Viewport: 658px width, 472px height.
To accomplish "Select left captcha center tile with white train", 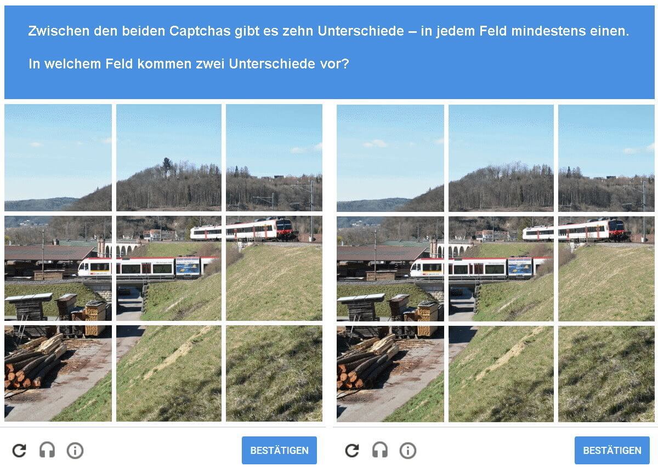I will pyautogui.click(x=169, y=268).
